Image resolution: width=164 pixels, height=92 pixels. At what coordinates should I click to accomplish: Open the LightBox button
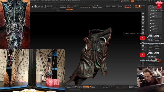(x=75, y=7)
